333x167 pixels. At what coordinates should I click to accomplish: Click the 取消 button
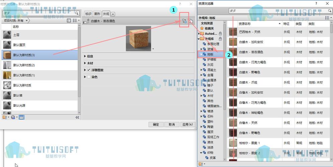[x=172, y=124]
